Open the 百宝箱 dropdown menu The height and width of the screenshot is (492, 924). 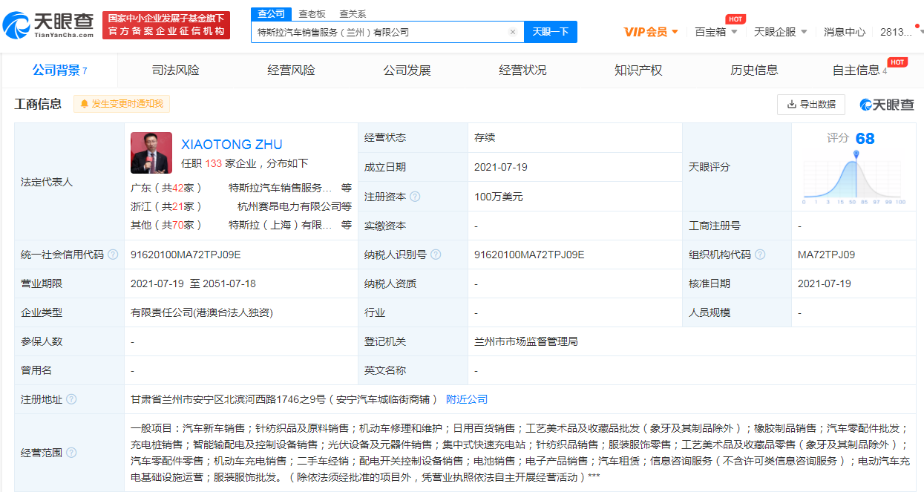point(716,32)
